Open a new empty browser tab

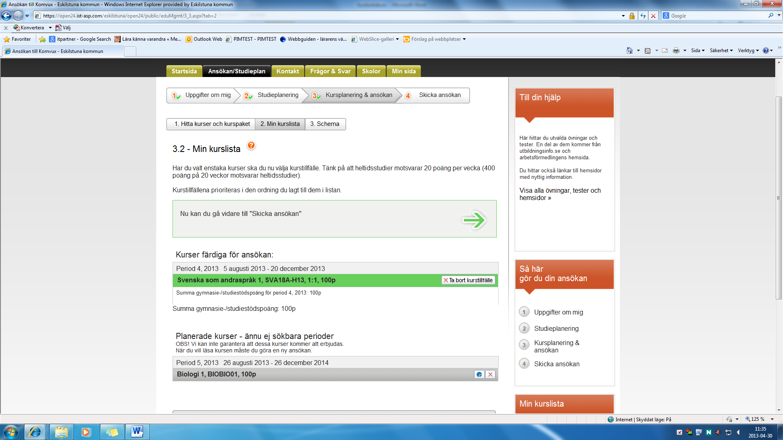click(130, 51)
